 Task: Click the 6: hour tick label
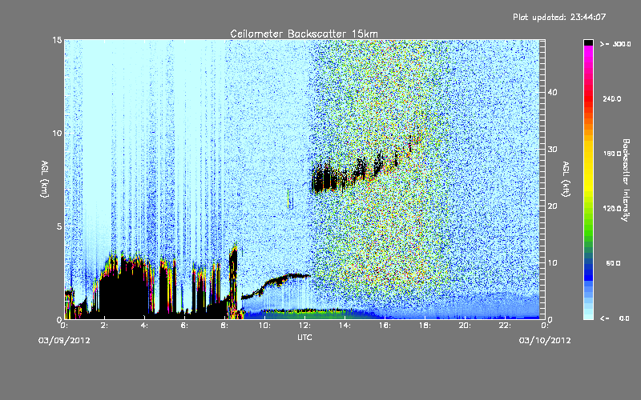(x=184, y=326)
